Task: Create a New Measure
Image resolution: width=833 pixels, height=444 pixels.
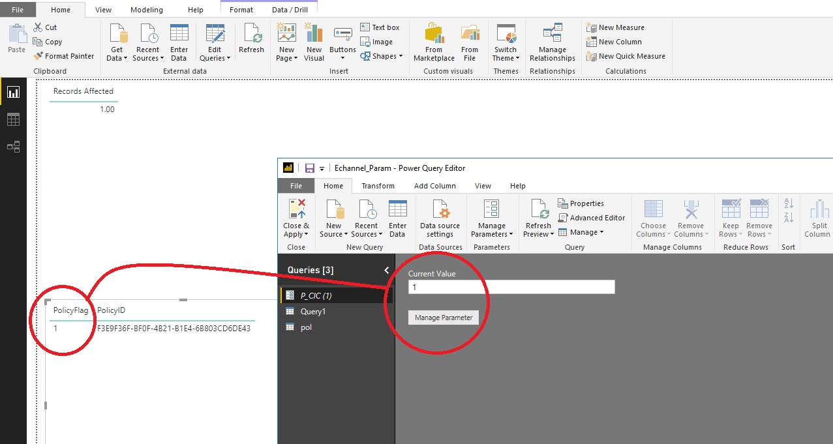Action: 615,27
